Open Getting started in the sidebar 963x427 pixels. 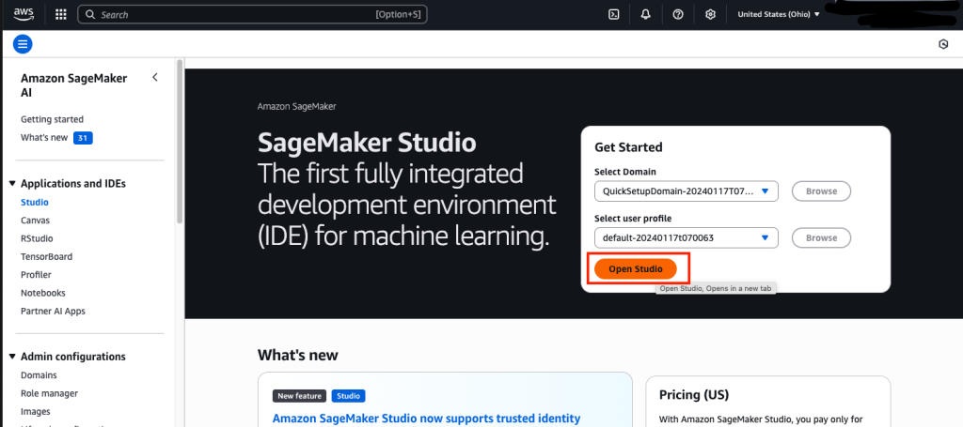pos(53,119)
